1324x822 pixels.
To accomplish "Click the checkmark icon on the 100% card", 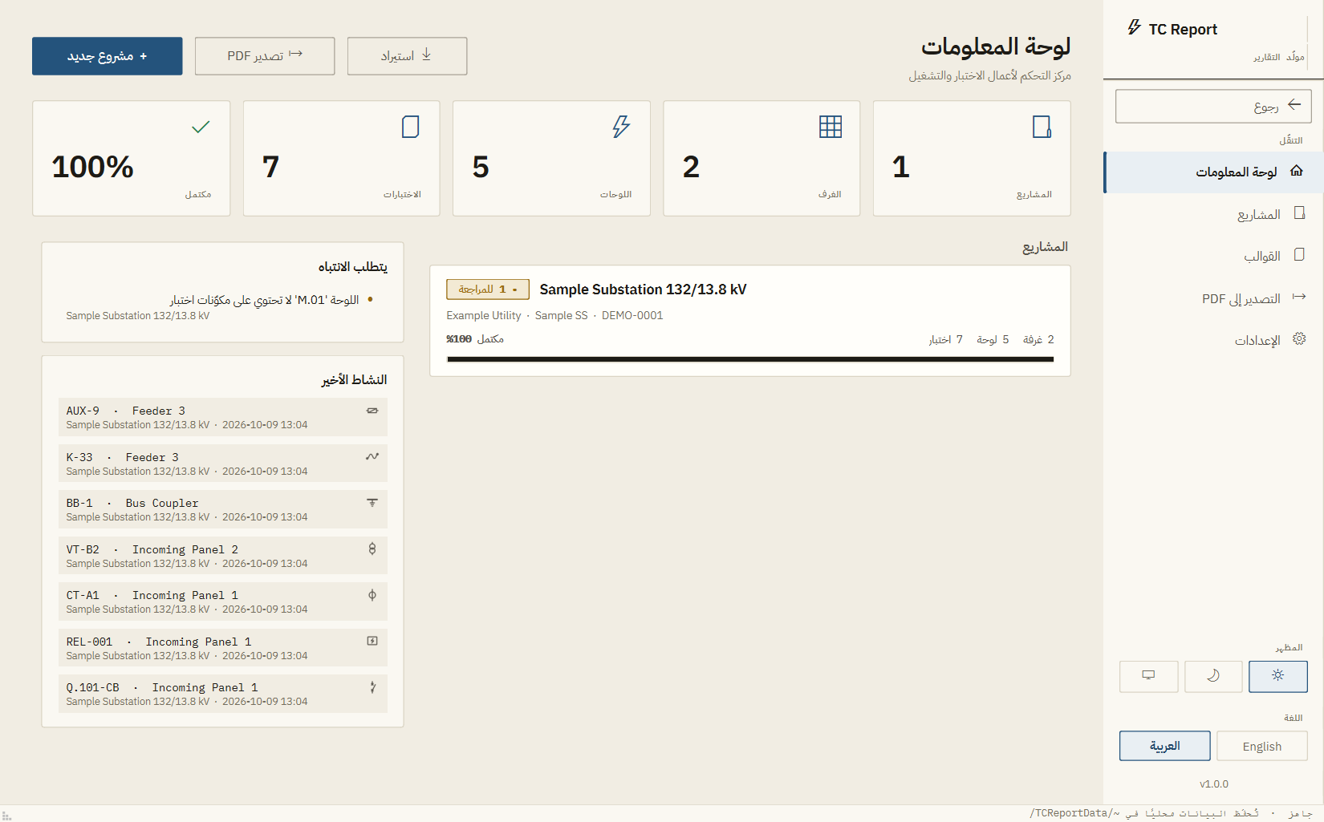I will pos(201,127).
